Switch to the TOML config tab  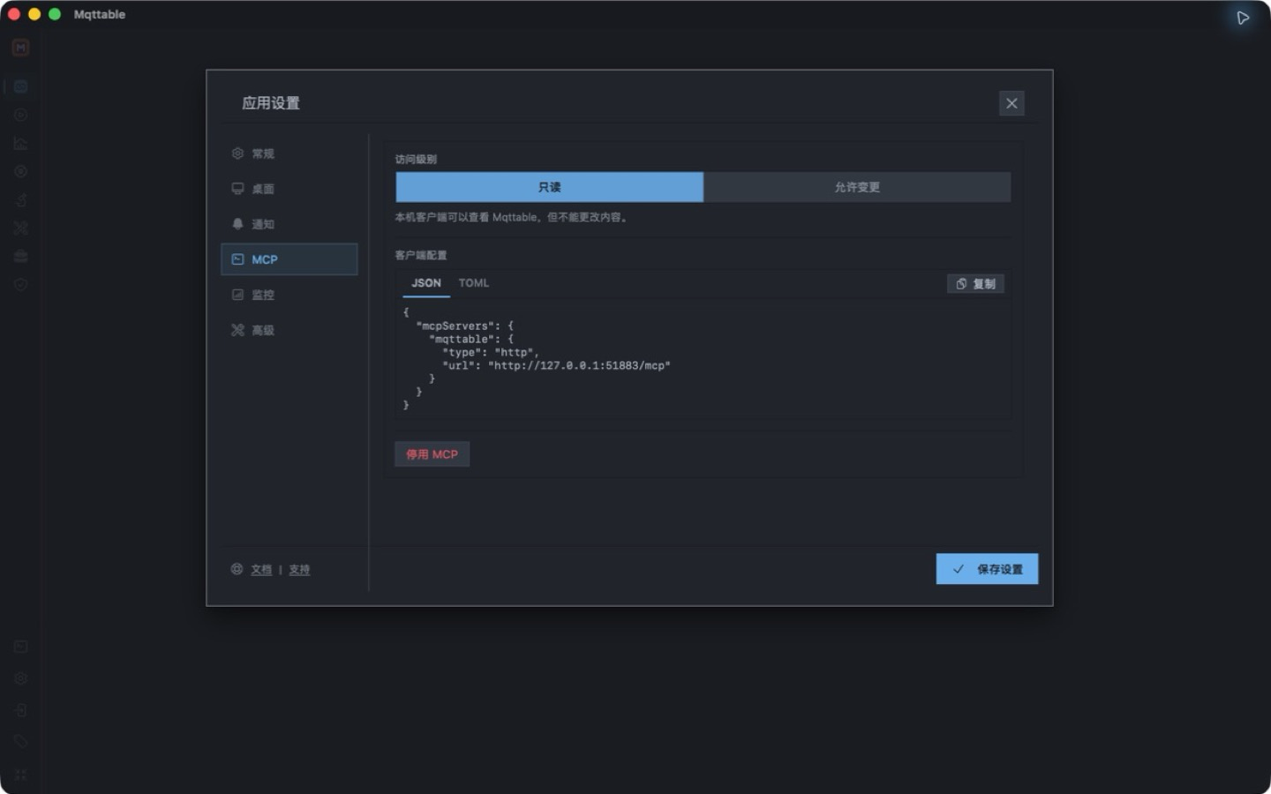click(x=474, y=283)
